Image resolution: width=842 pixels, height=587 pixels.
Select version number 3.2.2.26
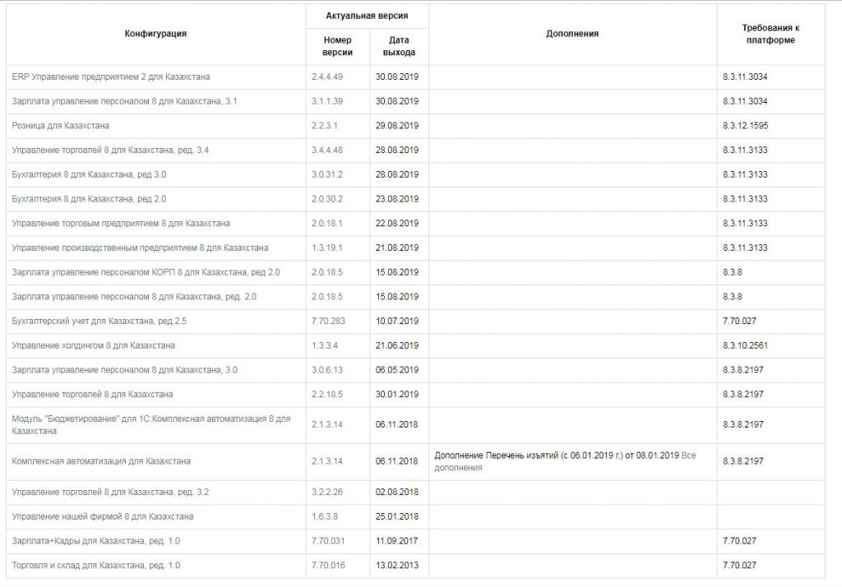pyautogui.click(x=326, y=492)
